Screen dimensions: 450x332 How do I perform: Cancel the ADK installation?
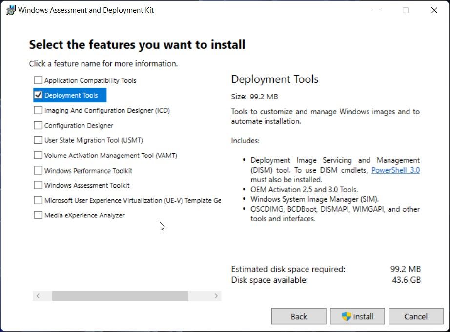(x=416, y=316)
